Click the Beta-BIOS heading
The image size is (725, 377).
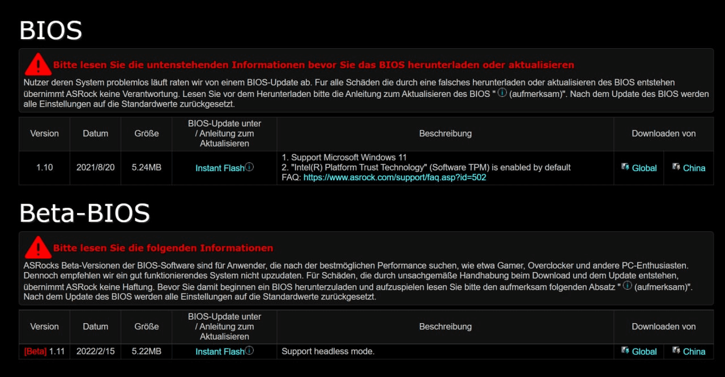(x=85, y=213)
